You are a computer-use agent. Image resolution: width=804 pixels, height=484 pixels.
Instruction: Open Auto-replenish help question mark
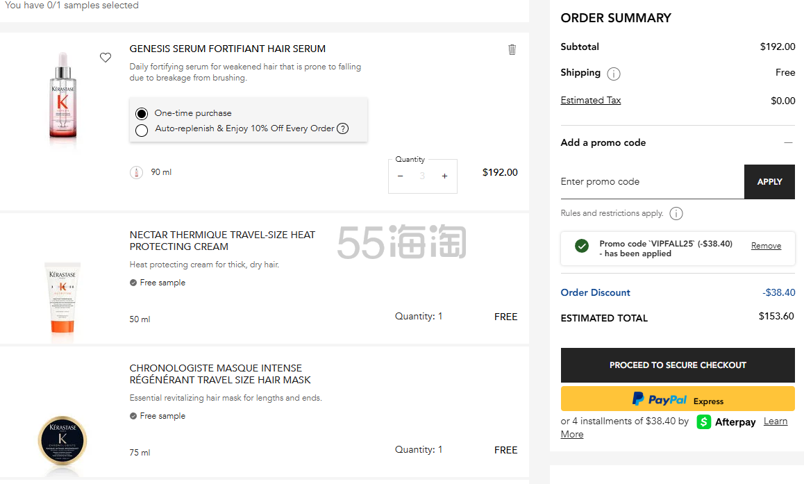[x=342, y=128]
